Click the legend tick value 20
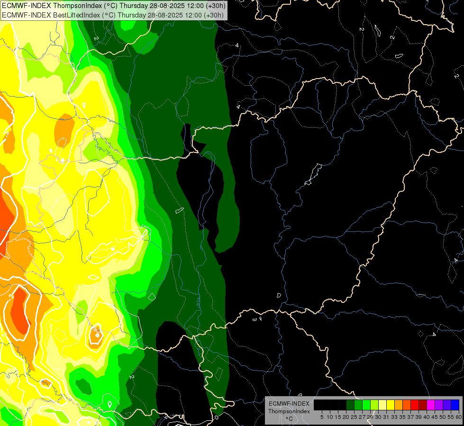This screenshot has height=426, width=464. click(x=346, y=417)
